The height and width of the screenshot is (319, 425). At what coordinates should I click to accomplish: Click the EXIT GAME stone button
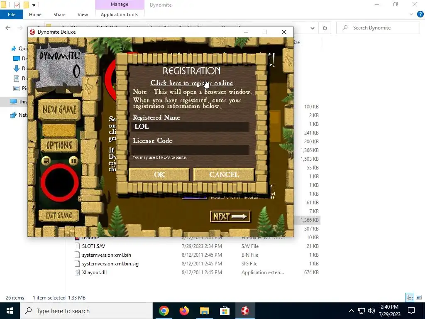click(59, 216)
